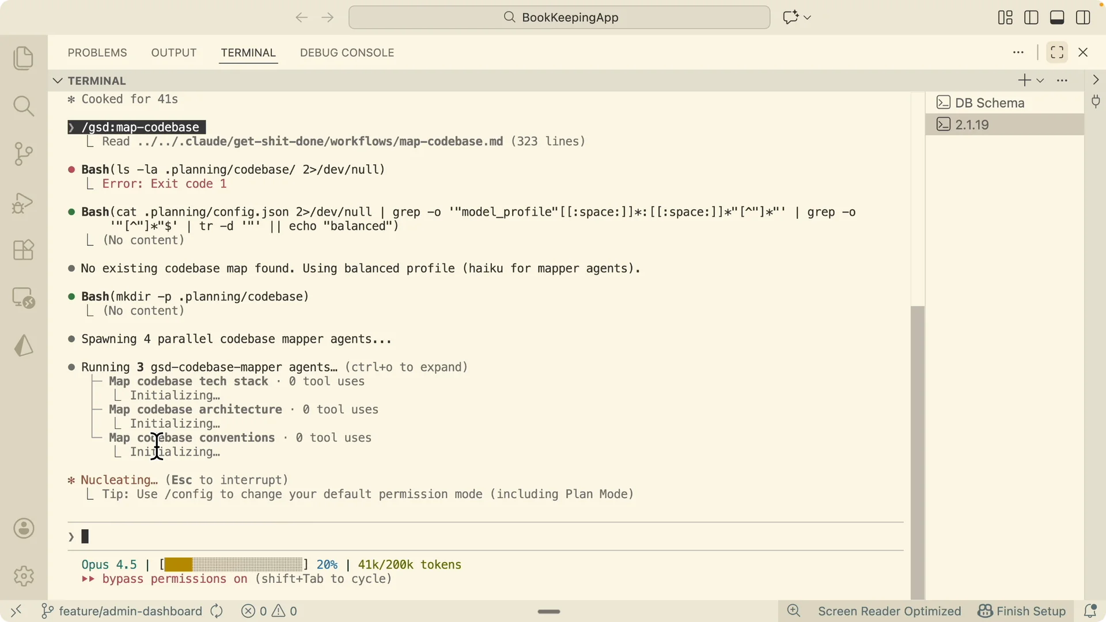Click the /gsd:map-codebase command line
Screen dimensions: 1106x622
click(137, 127)
